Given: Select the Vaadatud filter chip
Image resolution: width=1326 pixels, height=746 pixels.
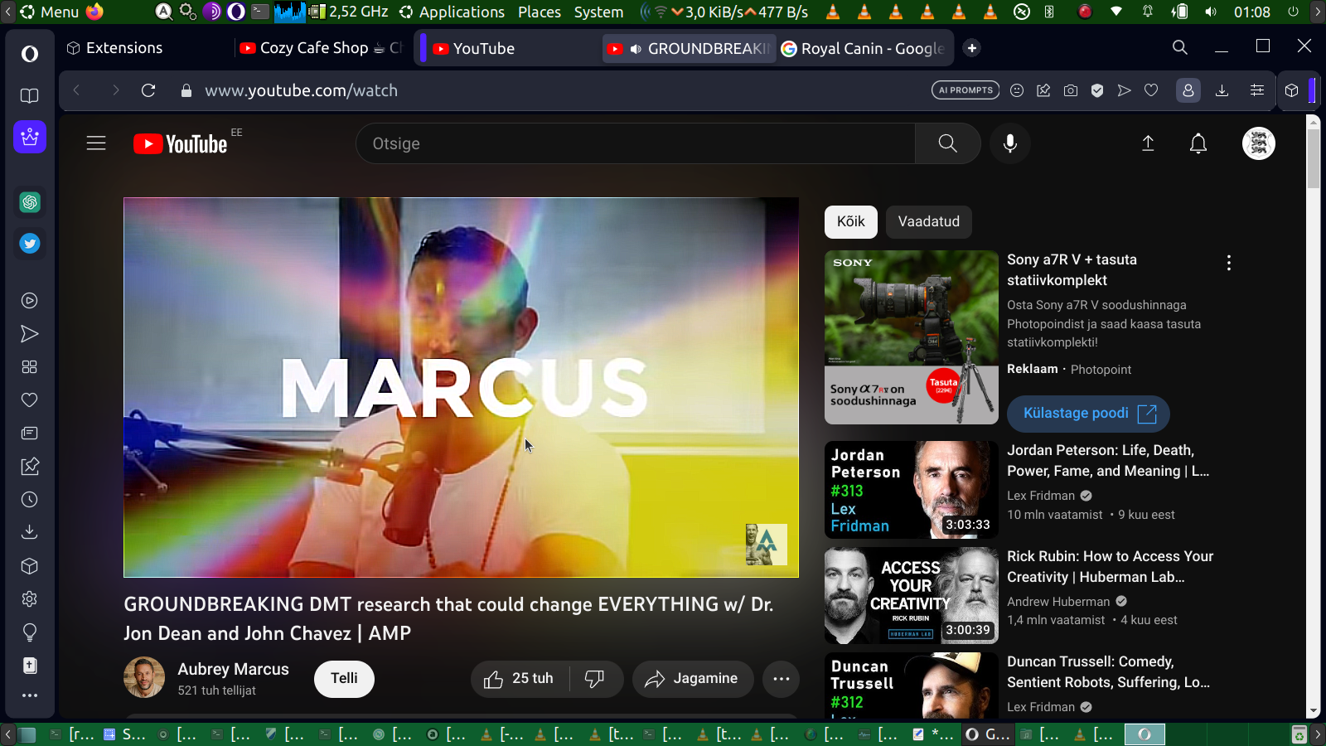Looking at the screenshot, I should (929, 221).
